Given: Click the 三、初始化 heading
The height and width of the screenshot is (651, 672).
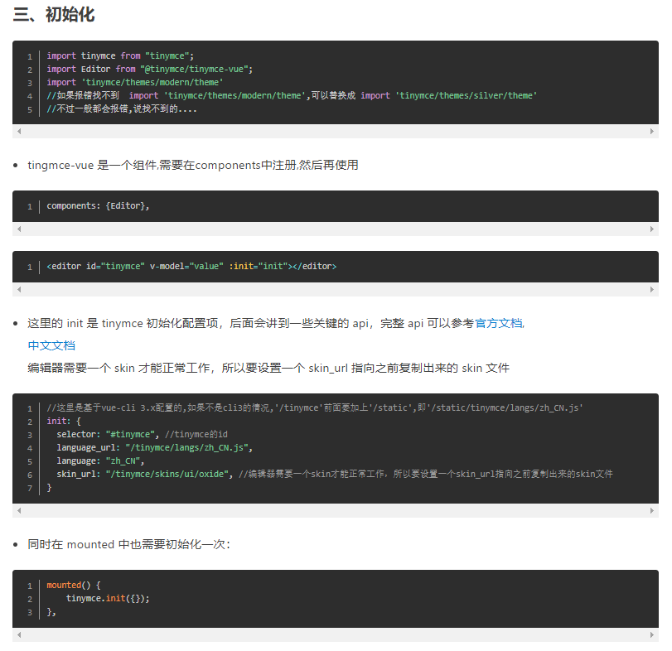Looking at the screenshot, I should click(54, 15).
